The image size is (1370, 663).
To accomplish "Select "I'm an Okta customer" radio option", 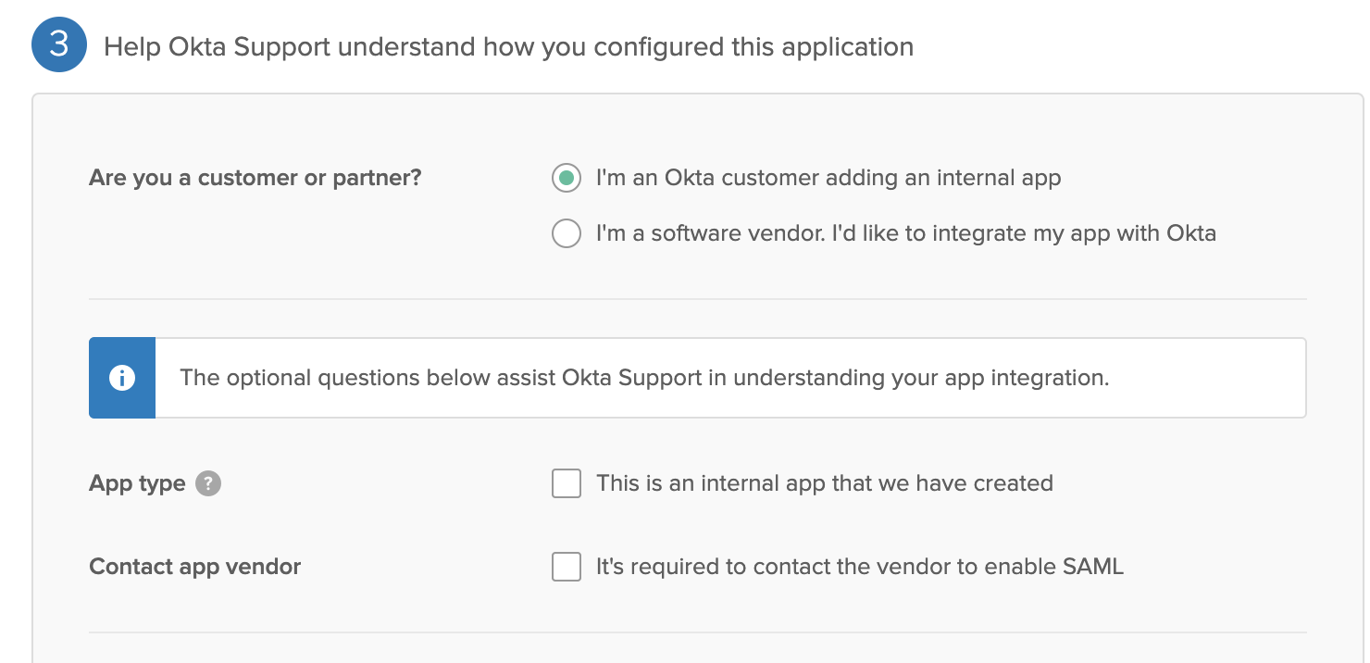I will tap(567, 178).
